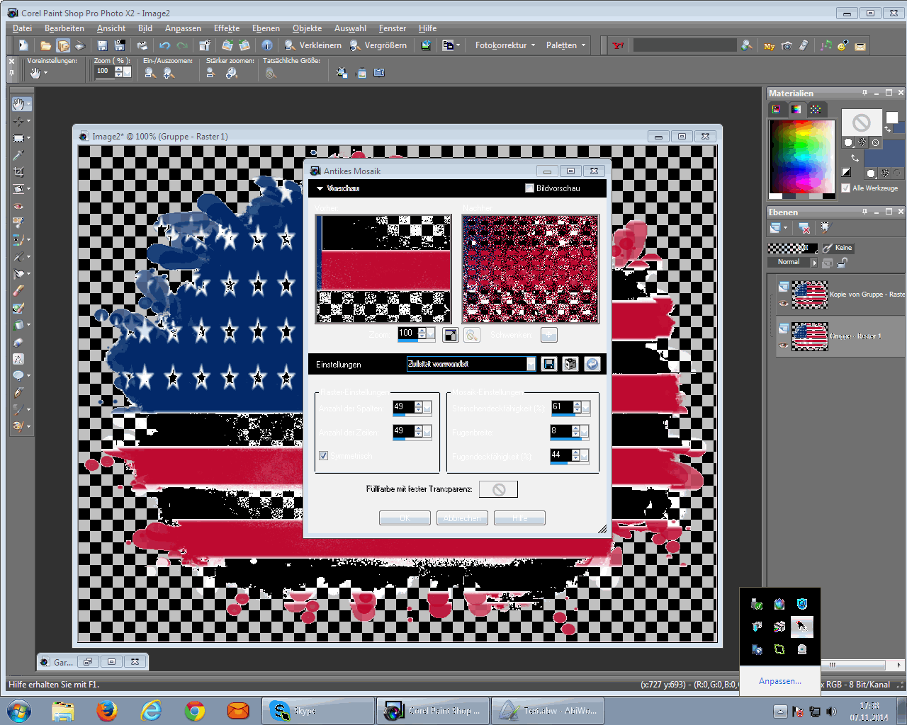Open Firefox from the taskbar
907x725 pixels.
click(x=107, y=710)
